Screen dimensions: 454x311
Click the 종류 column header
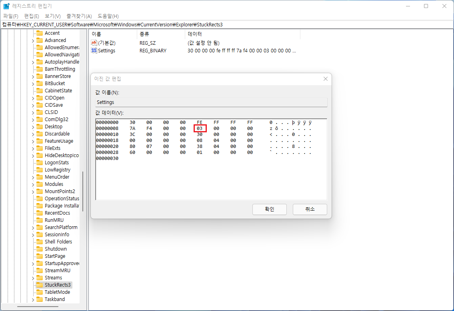pos(161,34)
